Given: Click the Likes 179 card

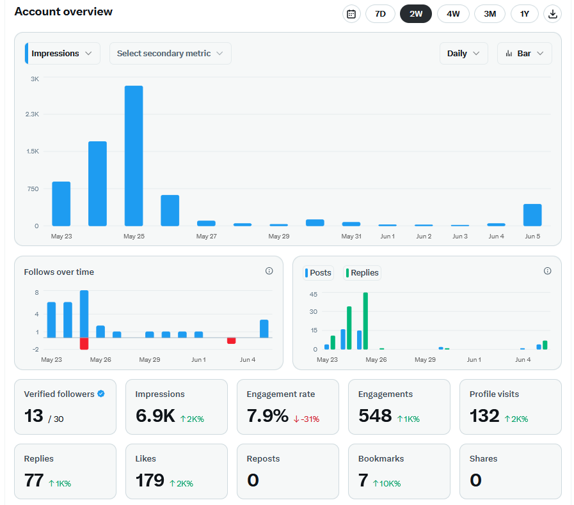Looking at the screenshot, I should 177,471.
